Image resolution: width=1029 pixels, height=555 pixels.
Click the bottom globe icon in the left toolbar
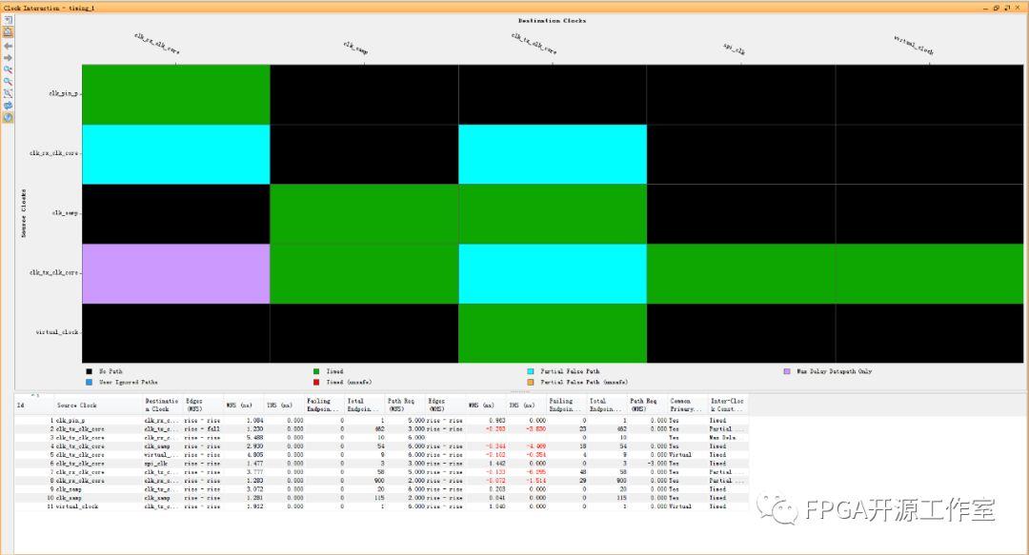coord(9,118)
